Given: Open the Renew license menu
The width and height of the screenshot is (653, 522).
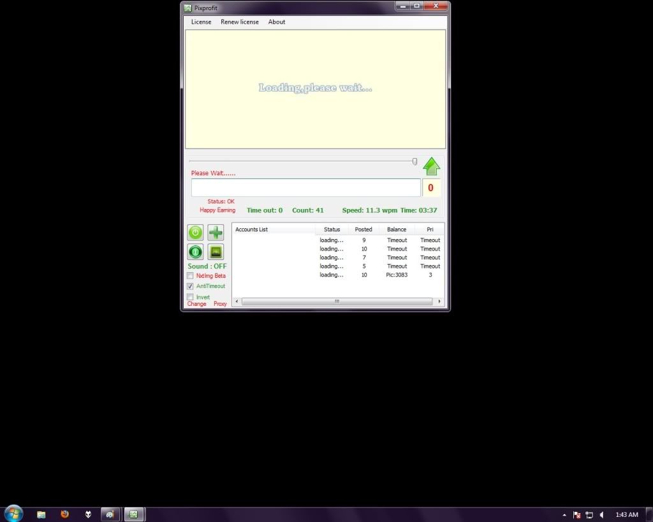Looking at the screenshot, I should pyautogui.click(x=240, y=22).
